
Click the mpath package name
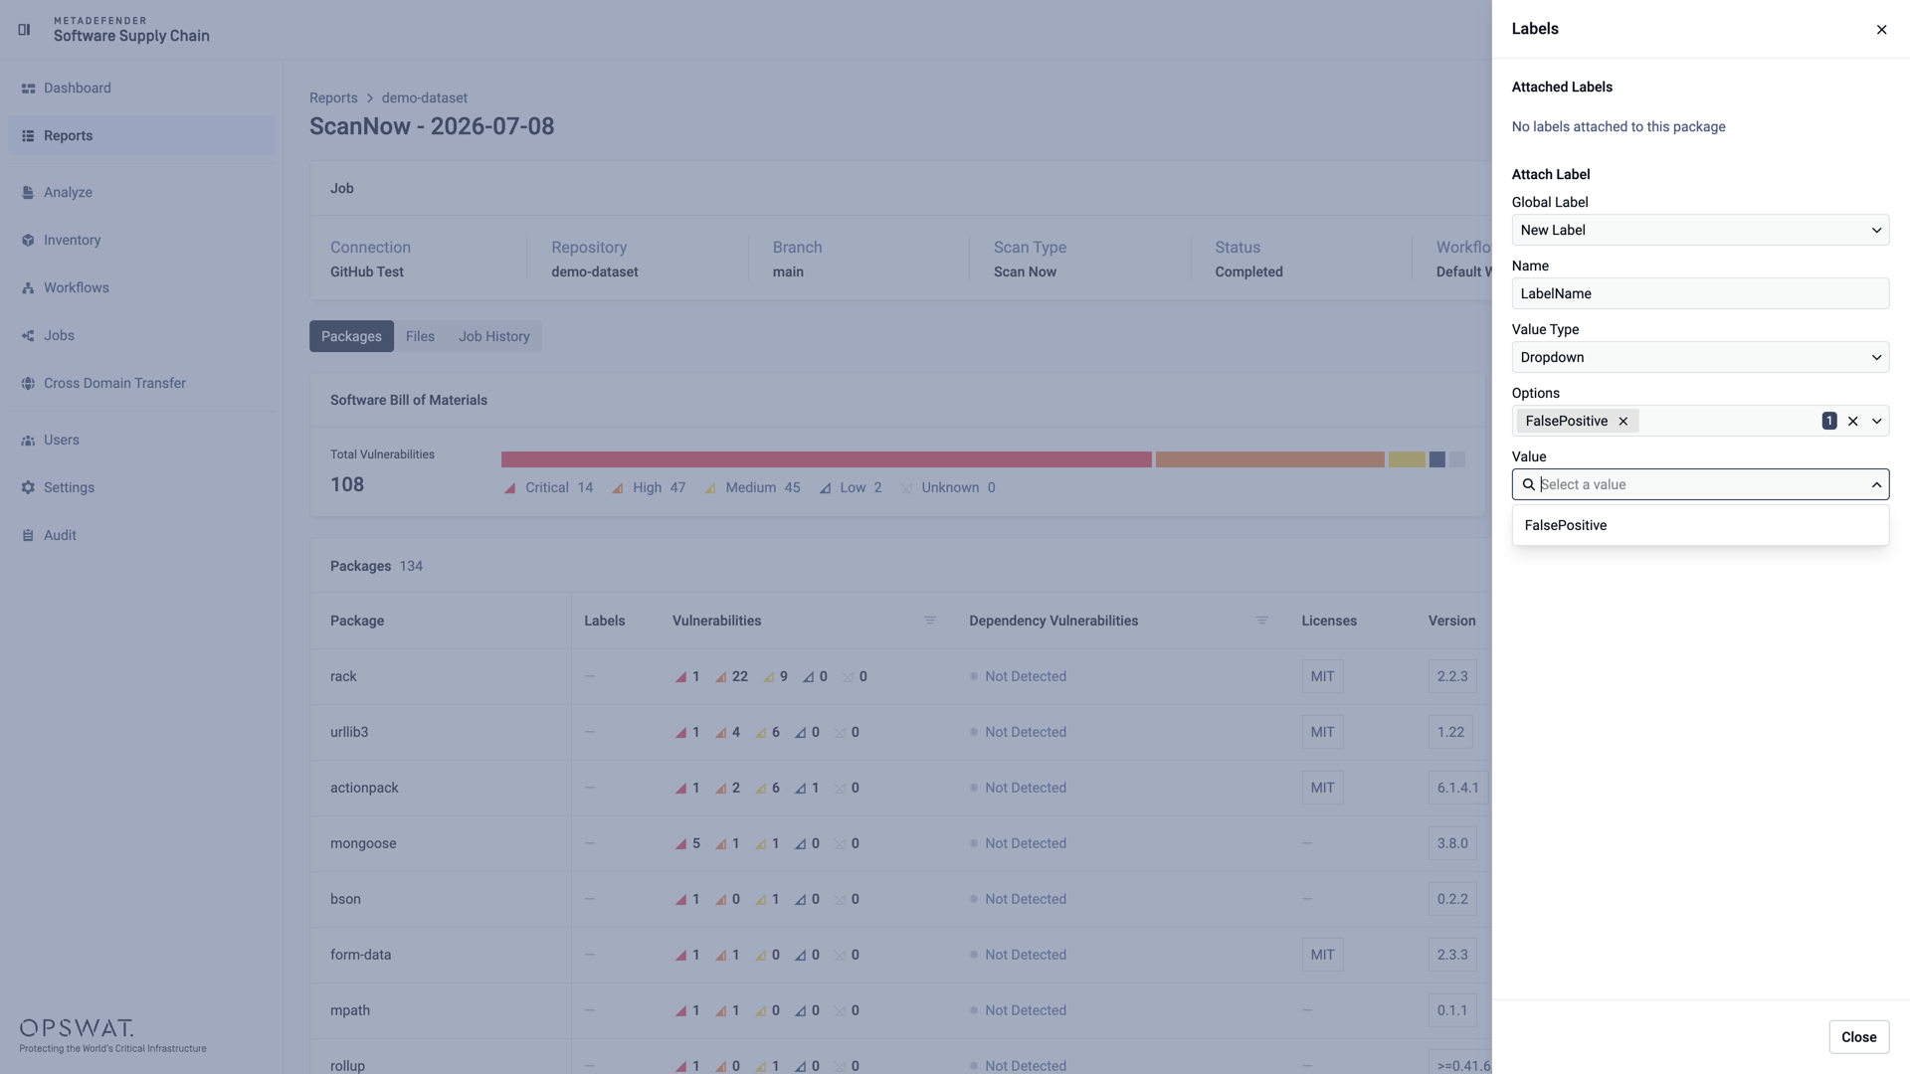tap(350, 1011)
